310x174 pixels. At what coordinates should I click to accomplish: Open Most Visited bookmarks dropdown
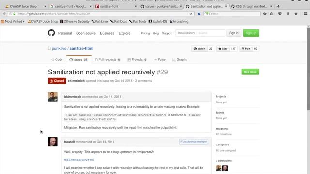[13, 21]
